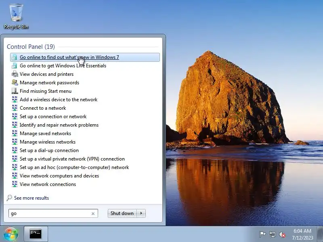
Task: Click the Windows Start orb
Action: coord(11,234)
